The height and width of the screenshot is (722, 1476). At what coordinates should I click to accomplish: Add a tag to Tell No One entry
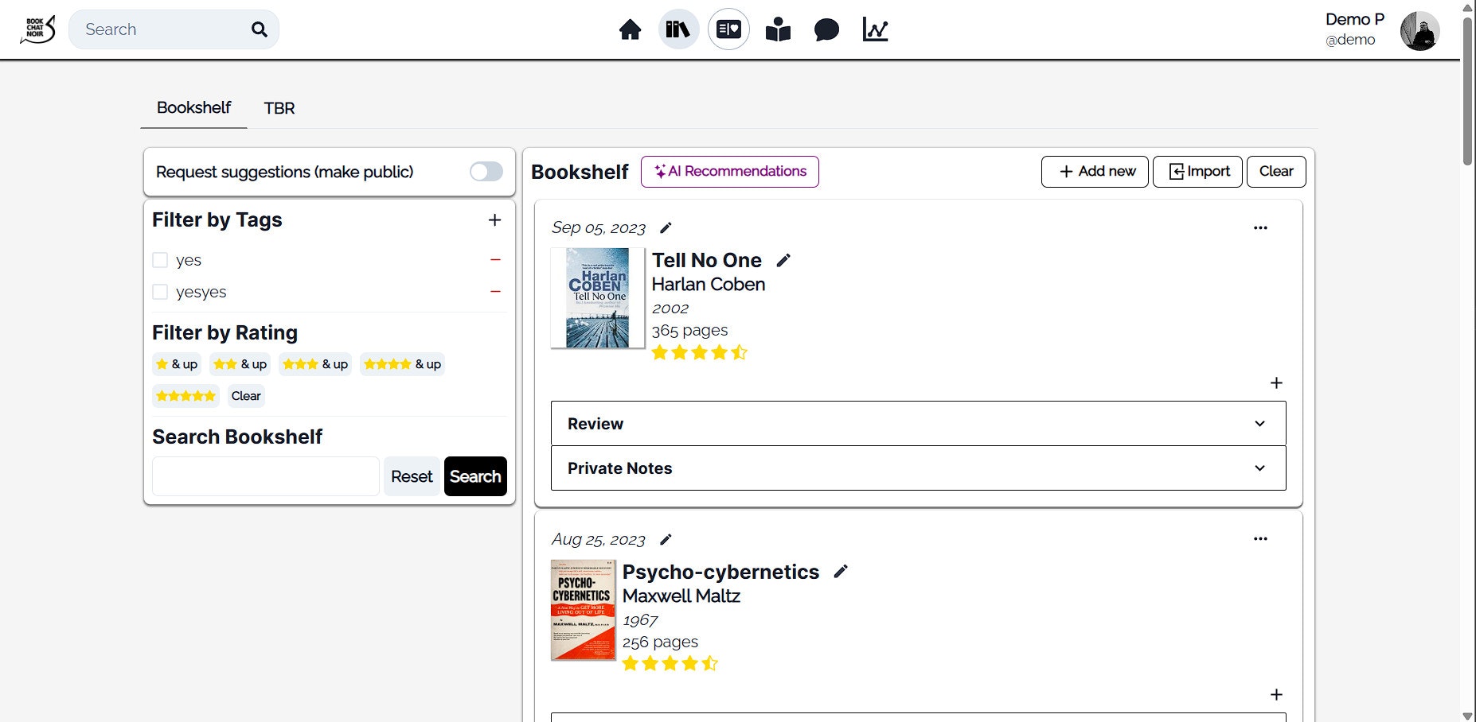[1276, 383]
